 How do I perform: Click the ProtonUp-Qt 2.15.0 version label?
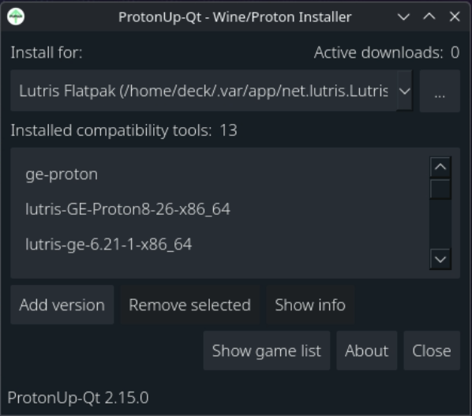[x=78, y=397]
